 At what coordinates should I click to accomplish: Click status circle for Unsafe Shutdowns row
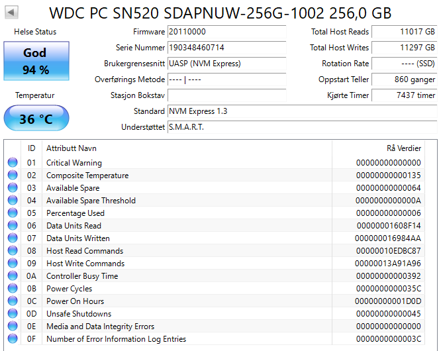13,313
